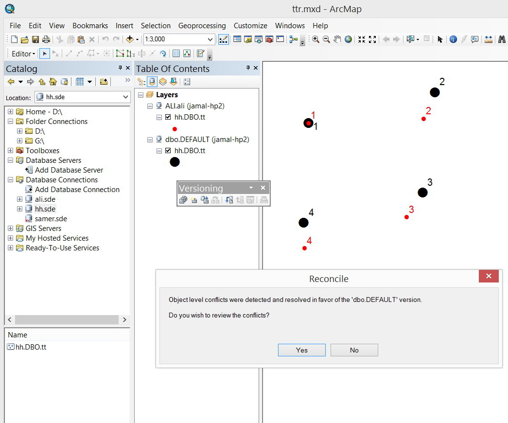Open a map document with Open icon

click(25, 39)
